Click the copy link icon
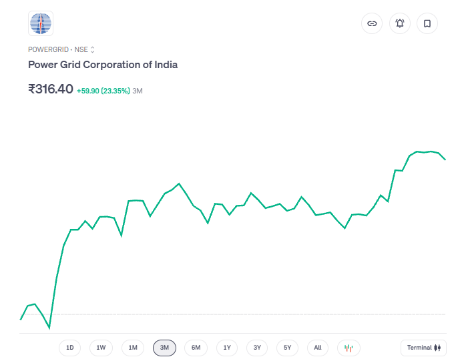Screen dimensions: 460x363 click(372, 23)
